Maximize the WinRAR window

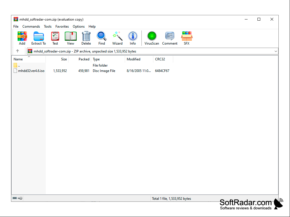[x=259, y=19]
